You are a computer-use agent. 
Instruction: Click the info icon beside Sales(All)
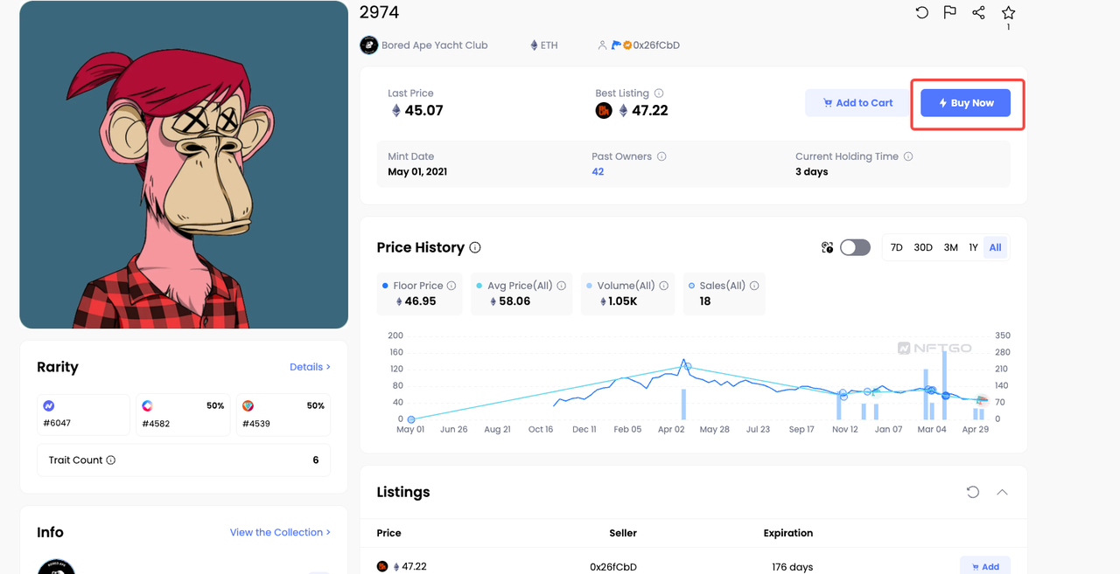tap(754, 286)
